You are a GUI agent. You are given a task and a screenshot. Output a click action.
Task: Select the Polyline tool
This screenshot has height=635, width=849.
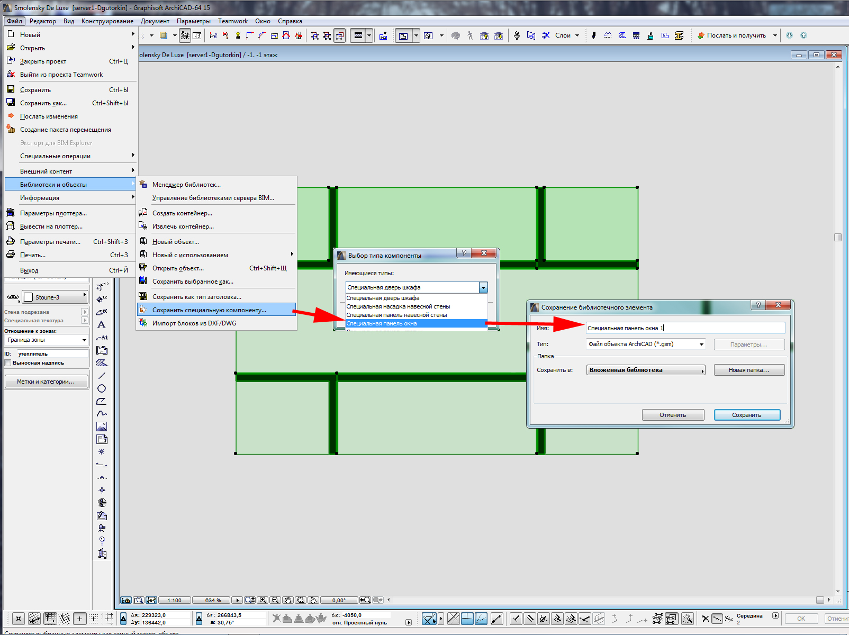point(102,401)
